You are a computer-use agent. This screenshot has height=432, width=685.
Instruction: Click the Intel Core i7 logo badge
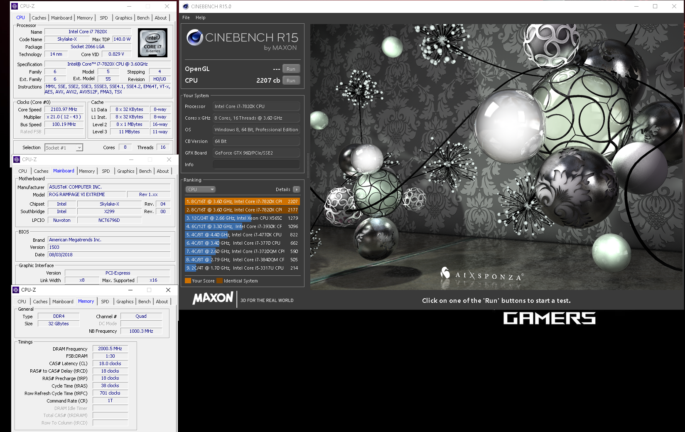tap(152, 43)
